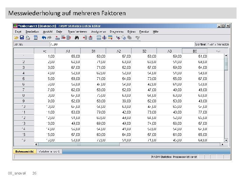Click the Use variable sets icon
Screen dimensions: 244x183
tap(124, 38)
